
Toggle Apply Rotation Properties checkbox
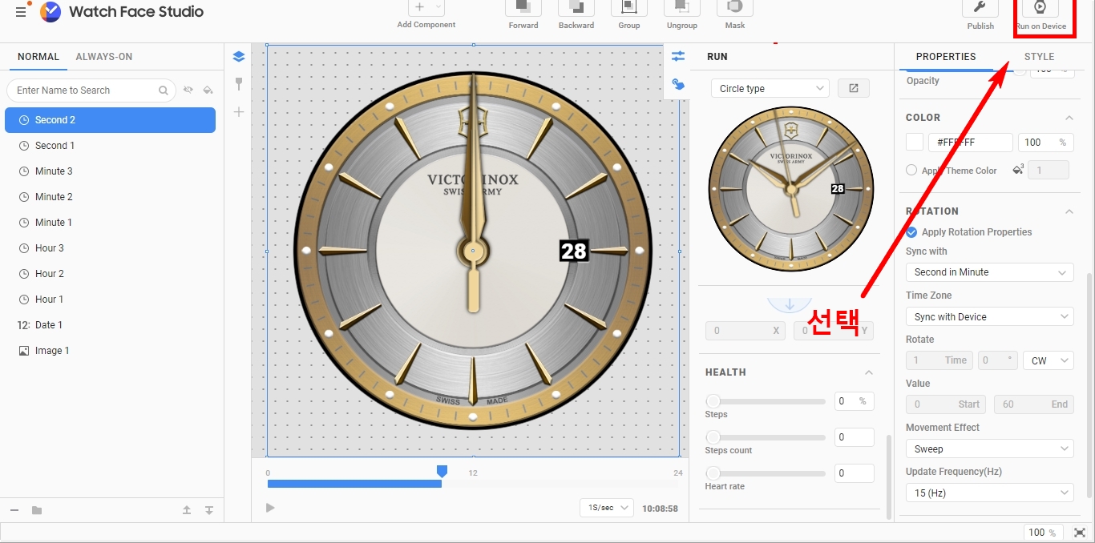pyautogui.click(x=911, y=232)
